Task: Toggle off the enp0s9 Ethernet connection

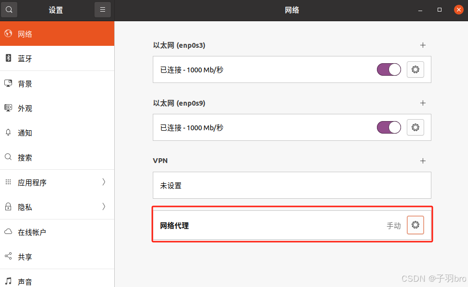Action: 388,127
